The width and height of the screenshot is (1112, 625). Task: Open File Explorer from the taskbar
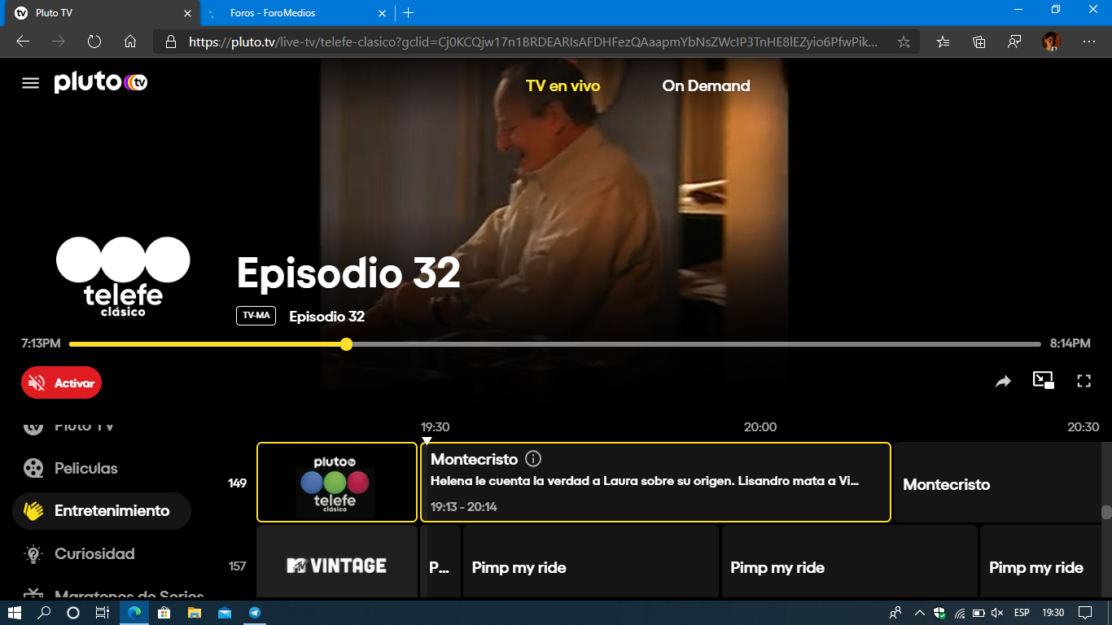tap(195, 613)
